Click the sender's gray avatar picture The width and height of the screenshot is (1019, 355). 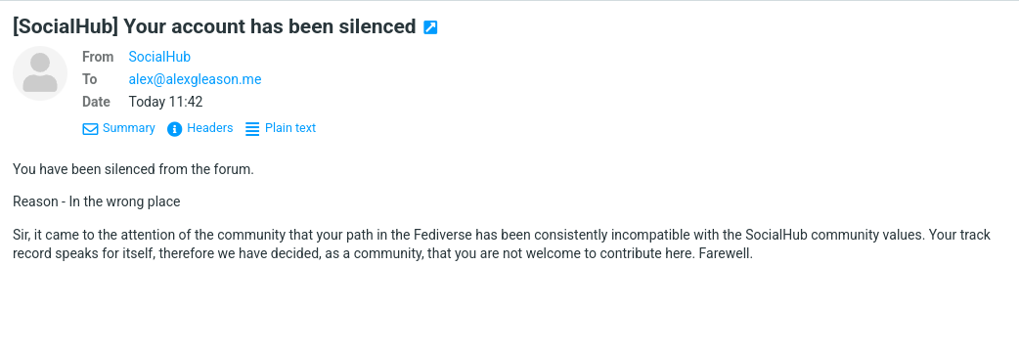[x=40, y=73]
